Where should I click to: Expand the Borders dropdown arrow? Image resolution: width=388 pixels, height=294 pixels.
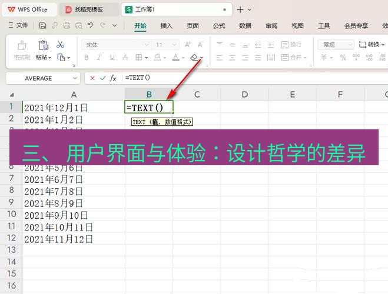coord(147,58)
